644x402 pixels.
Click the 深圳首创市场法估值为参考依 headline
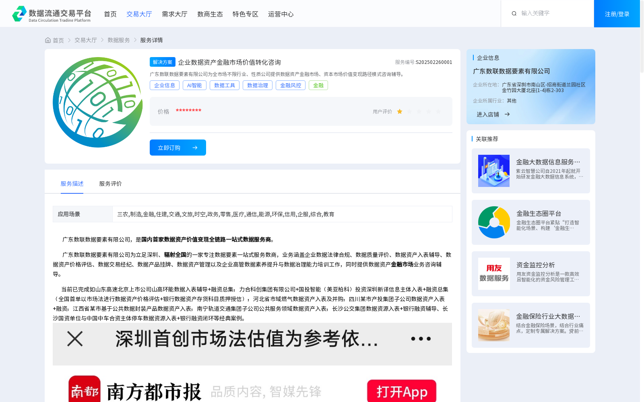click(x=247, y=339)
